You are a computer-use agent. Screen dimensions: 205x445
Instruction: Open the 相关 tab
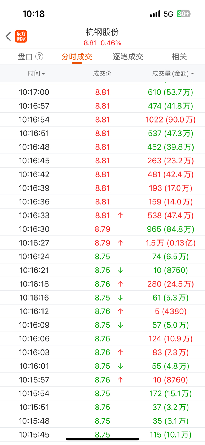coord(179,56)
